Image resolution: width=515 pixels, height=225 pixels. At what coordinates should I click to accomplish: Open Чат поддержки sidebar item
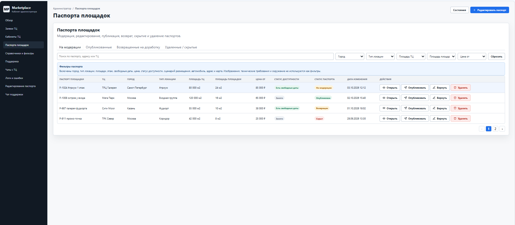pyautogui.click(x=23, y=94)
